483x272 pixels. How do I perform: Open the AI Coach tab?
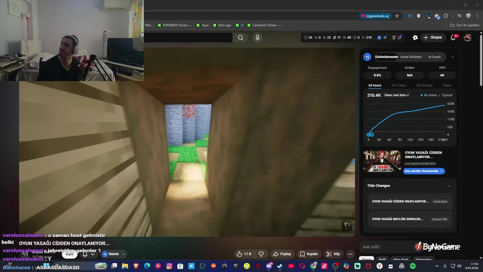click(x=434, y=57)
